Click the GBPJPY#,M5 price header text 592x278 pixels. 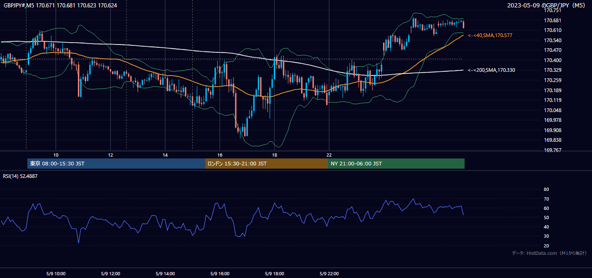tap(60, 6)
